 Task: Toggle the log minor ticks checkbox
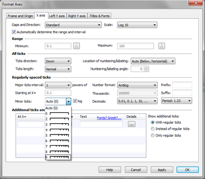(75, 101)
